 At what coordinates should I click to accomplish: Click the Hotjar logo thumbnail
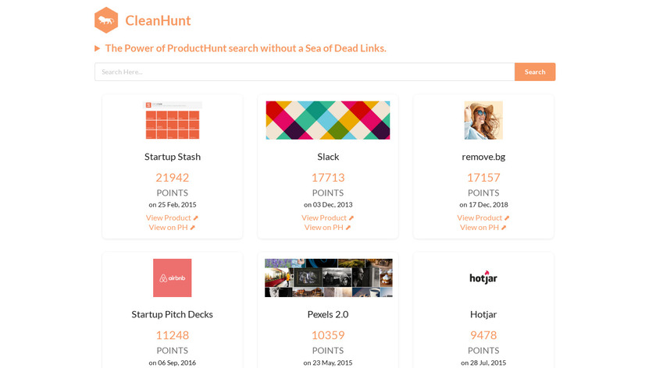coord(483,278)
